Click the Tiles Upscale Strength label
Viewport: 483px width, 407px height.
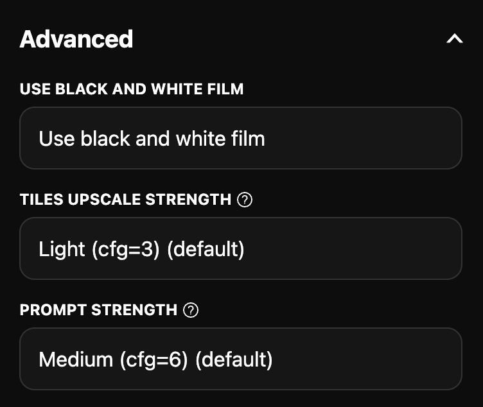(125, 200)
